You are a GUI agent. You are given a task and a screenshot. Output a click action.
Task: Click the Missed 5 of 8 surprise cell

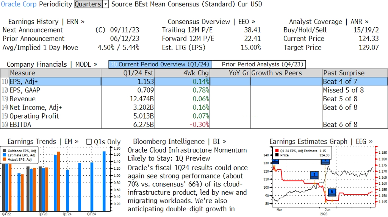343,90
